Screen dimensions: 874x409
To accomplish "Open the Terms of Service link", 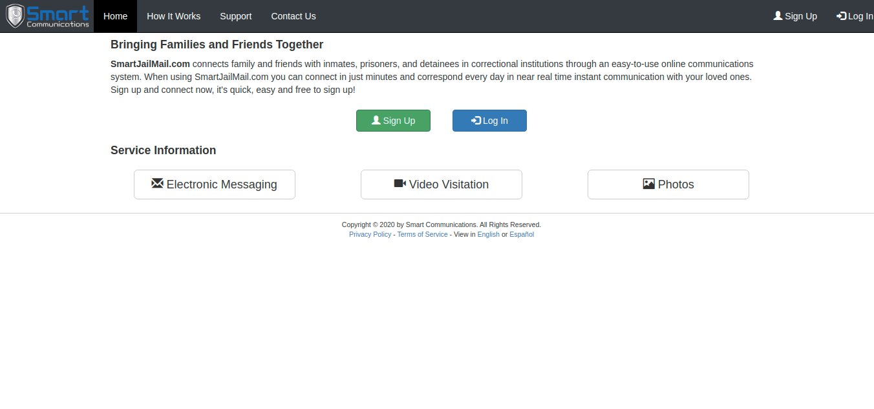I will [x=422, y=234].
